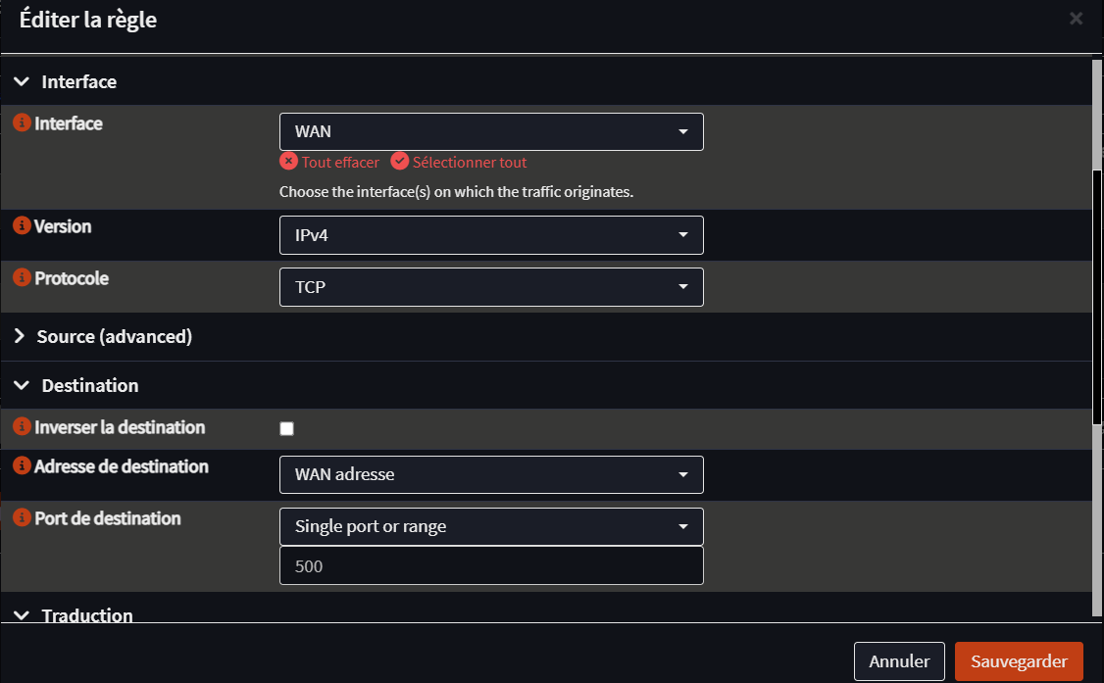Viewport: 1104px width, 683px height.
Task: Click the Version label text
Action: 63,225
